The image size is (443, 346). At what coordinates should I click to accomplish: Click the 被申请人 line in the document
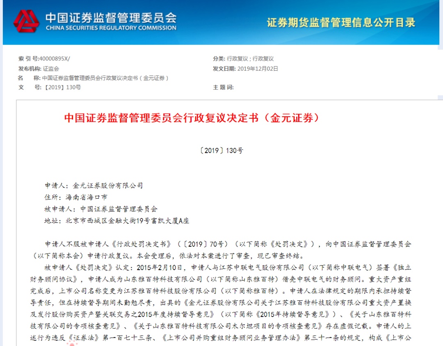[100, 209]
